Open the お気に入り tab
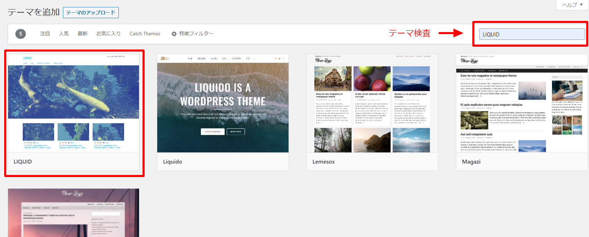Viewport: 589px width, 237px height. [x=108, y=34]
